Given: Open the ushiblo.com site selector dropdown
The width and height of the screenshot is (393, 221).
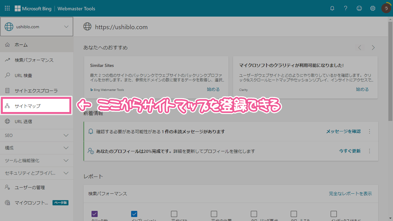Looking at the screenshot, I should click(x=37, y=27).
